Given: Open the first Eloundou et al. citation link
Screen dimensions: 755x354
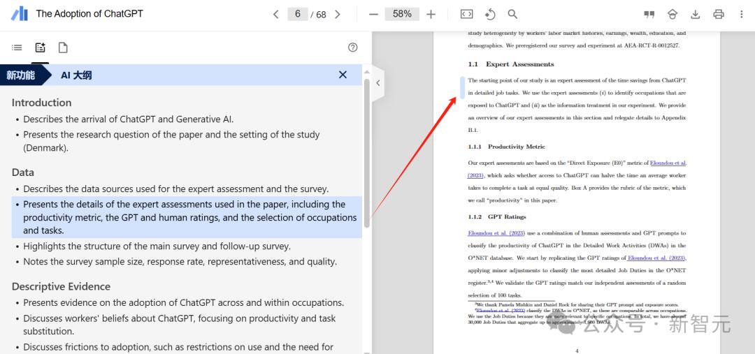Looking at the screenshot, I should point(668,163).
